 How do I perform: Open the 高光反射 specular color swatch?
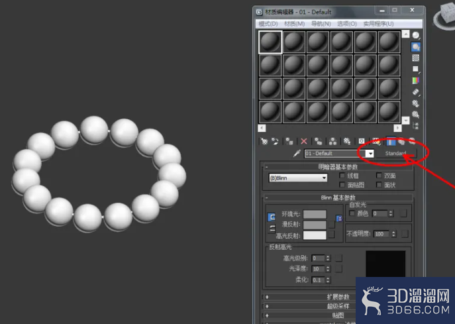(315, 235)
